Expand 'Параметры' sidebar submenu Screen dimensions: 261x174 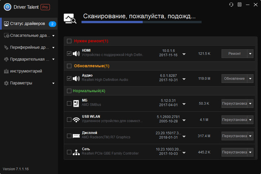tap(53, 83)
